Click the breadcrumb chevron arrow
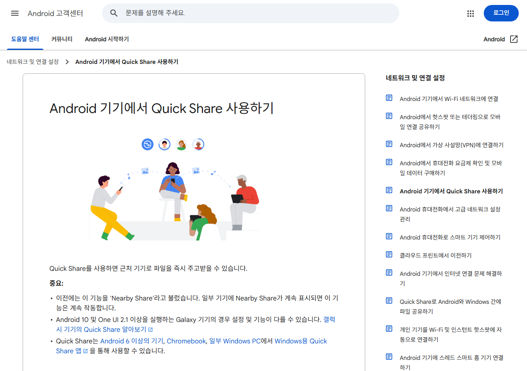This screenshot has width=527, height=371. point(67,62)
